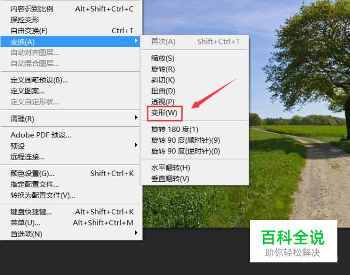350x275 pixels.
Task: Select 变形(W) transform option
Action: click(x=195, y=113)
